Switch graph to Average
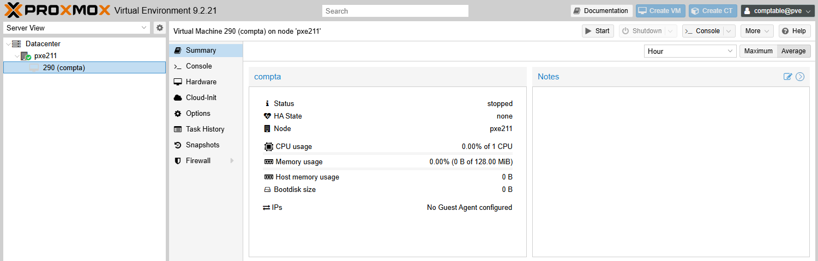This screenshot has height=261, width=818. click(793, 51)
